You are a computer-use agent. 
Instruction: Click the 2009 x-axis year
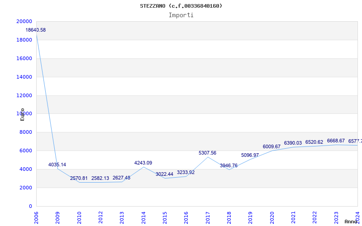point(57,217)
